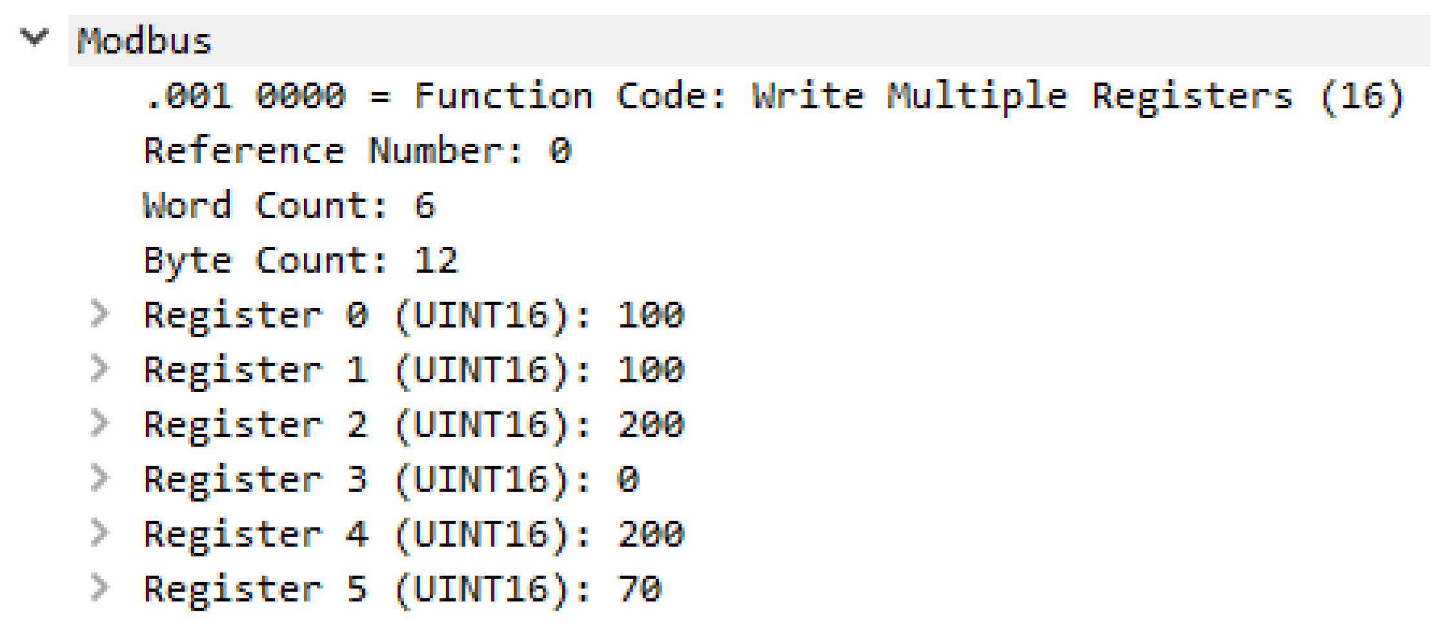Collapse the Modbus tree section
Image resolution: width=1446 pixels, height=628 pixels.
point(34,37)
